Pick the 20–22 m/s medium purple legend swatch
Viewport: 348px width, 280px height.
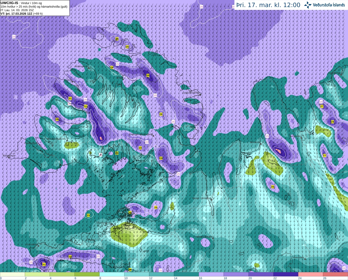pyautogui.click(x=261, y=274)
